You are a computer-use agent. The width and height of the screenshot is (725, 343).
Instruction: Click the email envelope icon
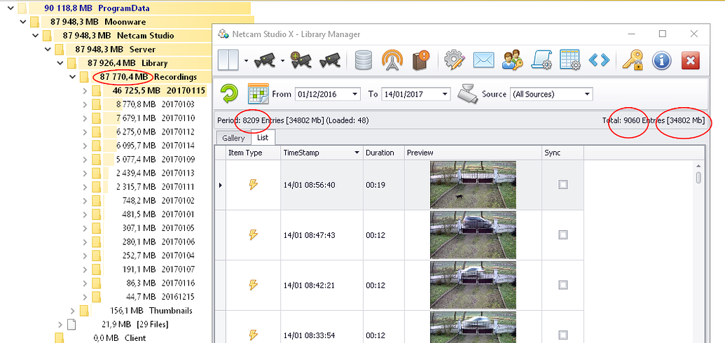click(x=484, y=60)
